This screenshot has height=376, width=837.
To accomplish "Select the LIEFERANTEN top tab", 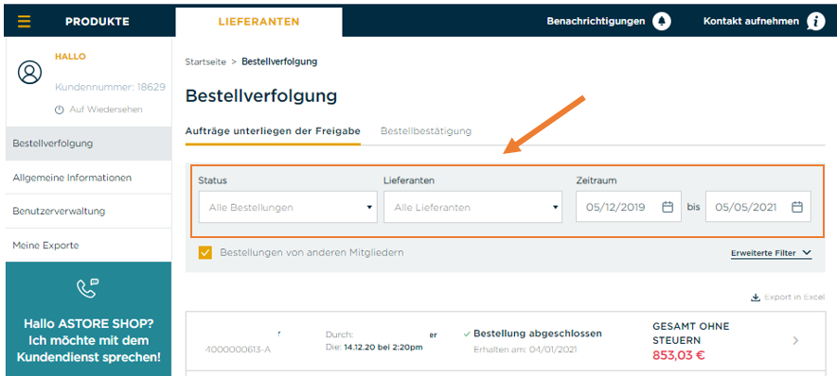I will pyautogui.click(x=258, y=22).
